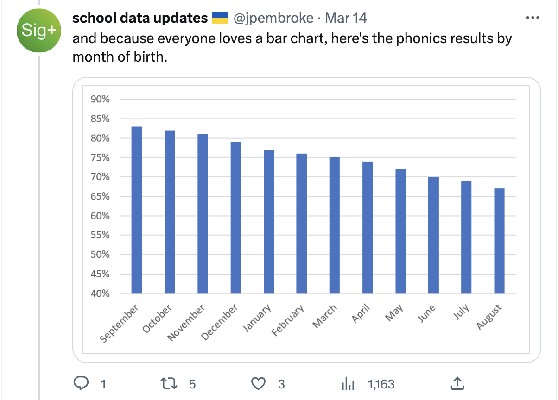Click the @jpembroke handle
Image resolution: width=558 pixels, height=400 pixels.
tap(273, 18)
